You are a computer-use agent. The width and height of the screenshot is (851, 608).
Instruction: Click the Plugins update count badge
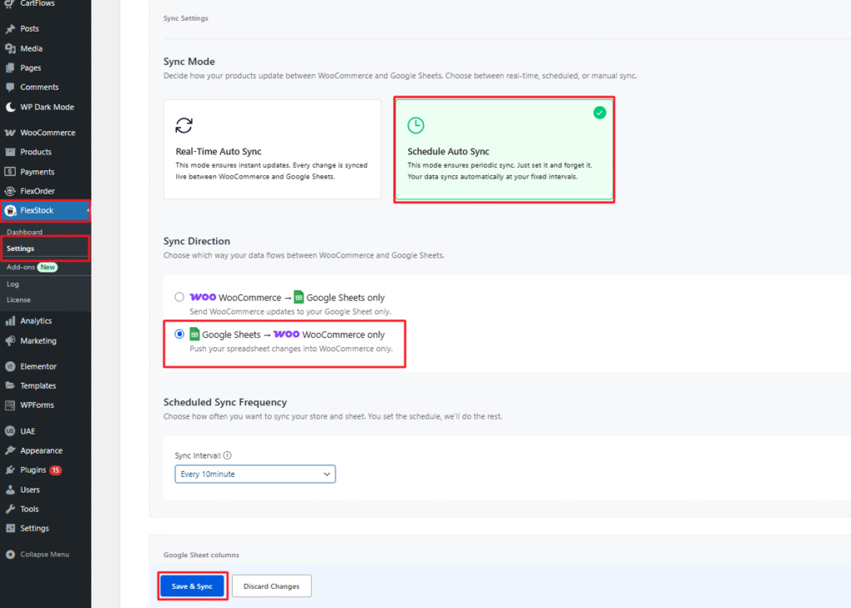tap(56, 470)
